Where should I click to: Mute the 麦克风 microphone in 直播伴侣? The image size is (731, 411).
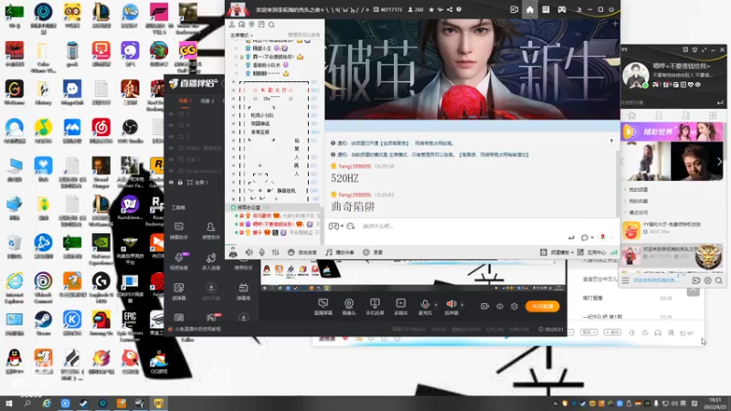pyautogui.click(x=425, y=307)
